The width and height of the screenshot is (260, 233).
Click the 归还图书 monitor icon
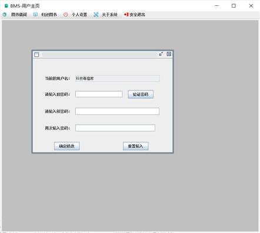tap(35, 15)
